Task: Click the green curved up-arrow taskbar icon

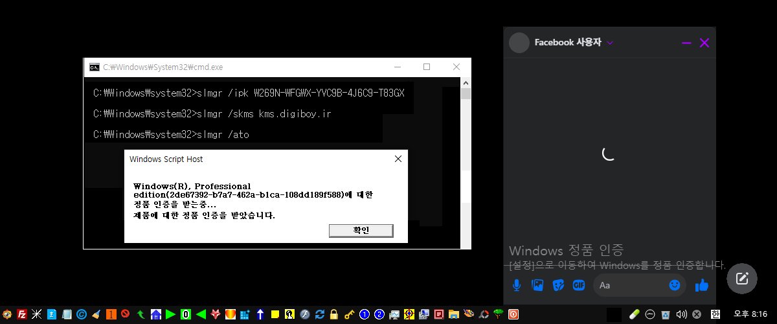Action: pos(141,314)
